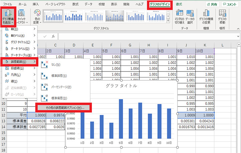Open 軸(X) submenu
The height and width of the screenshot is (153, 241).
[20, 29]
